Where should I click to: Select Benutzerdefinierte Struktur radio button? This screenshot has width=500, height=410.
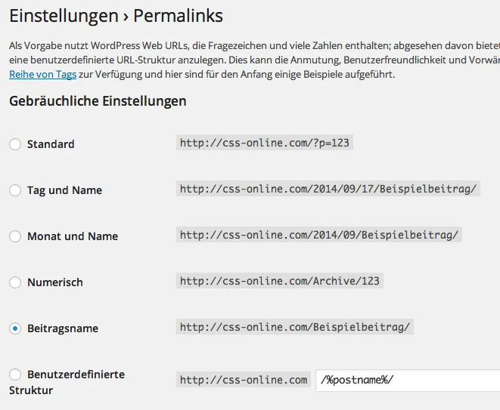(x=15, y=375)
